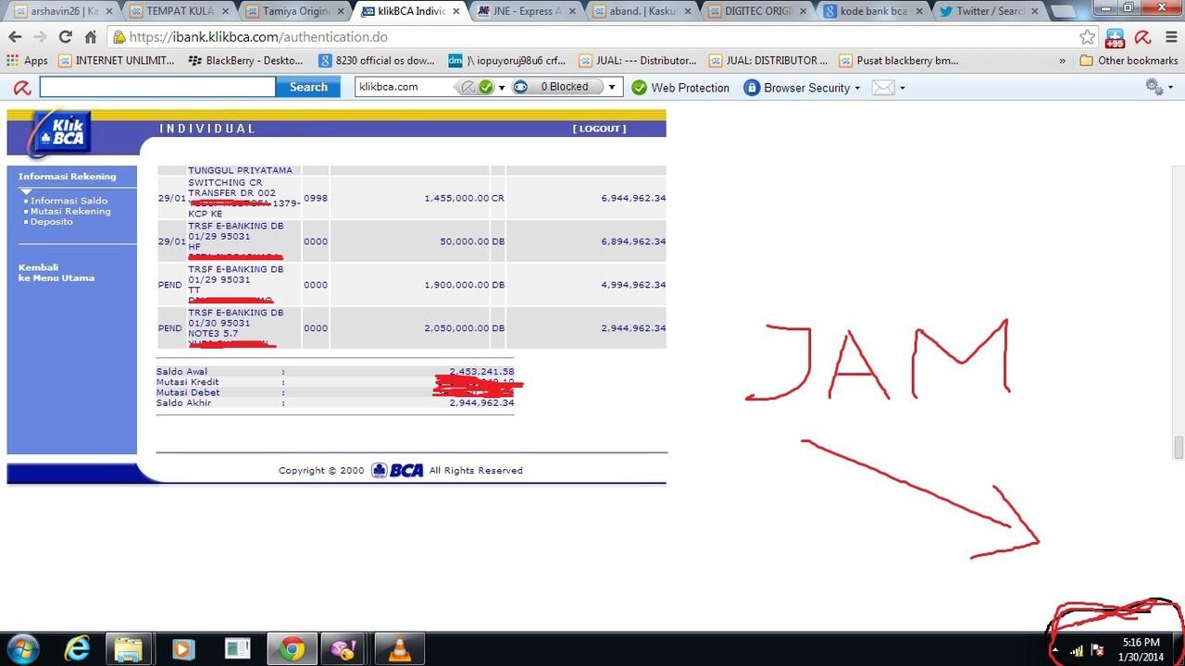Open the mail icon dropdown arrow

pyautogui.click(x=902, y=88)
